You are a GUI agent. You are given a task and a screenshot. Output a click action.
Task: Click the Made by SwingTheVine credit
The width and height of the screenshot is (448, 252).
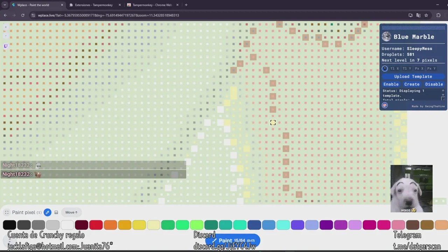428,106
